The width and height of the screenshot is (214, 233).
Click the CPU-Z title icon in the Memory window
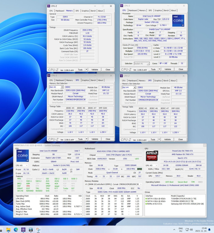pos(49,6)
